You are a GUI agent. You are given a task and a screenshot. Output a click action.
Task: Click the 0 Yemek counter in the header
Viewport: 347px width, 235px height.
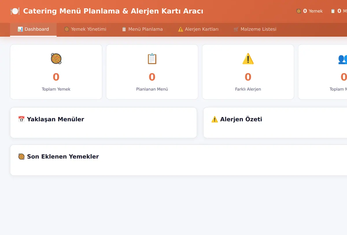pos(309,11)
